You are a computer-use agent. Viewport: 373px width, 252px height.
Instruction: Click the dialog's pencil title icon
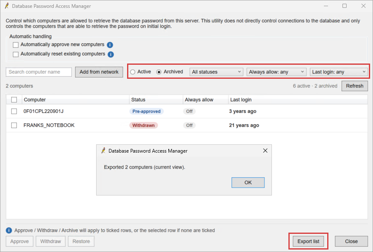(x=104, y=151)
